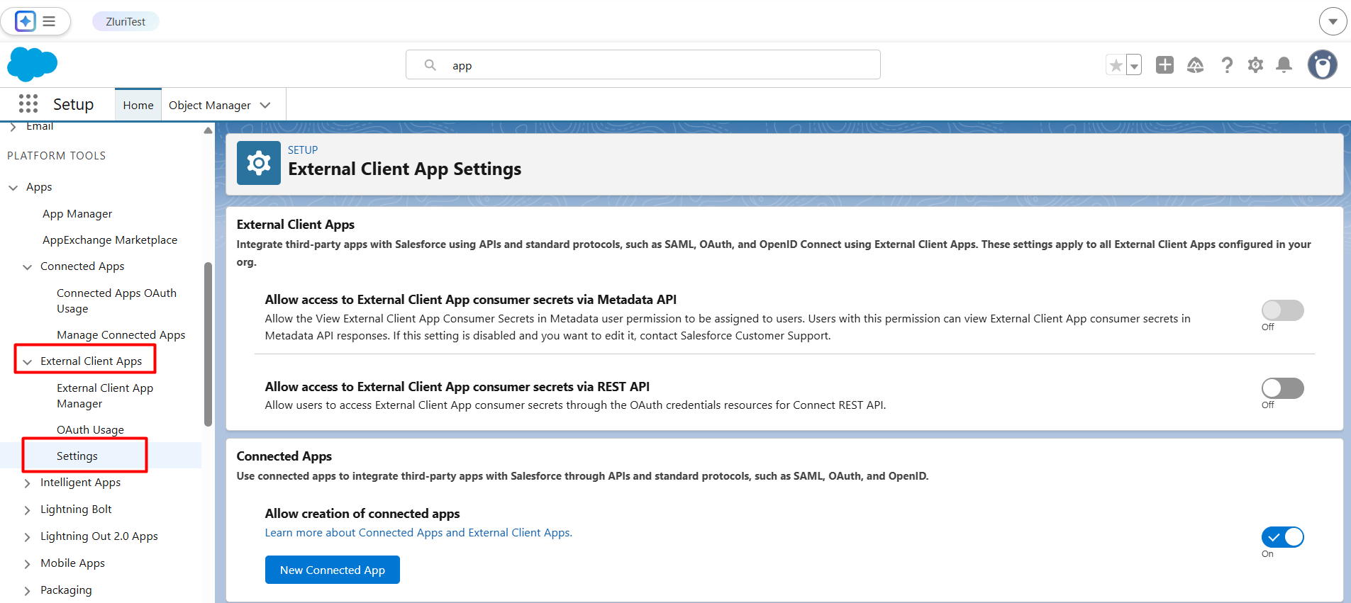Screen dimensions: 1351x603
Task: Open the App Launcher dots grid
Action: (28, 104)
